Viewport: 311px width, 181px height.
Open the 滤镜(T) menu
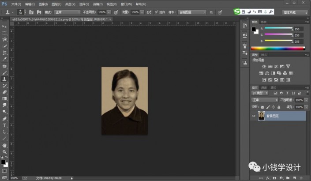[98, 4]
